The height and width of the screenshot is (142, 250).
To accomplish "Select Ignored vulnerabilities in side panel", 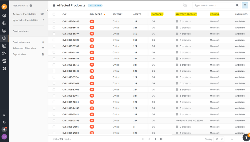I will tap(26, 20).
